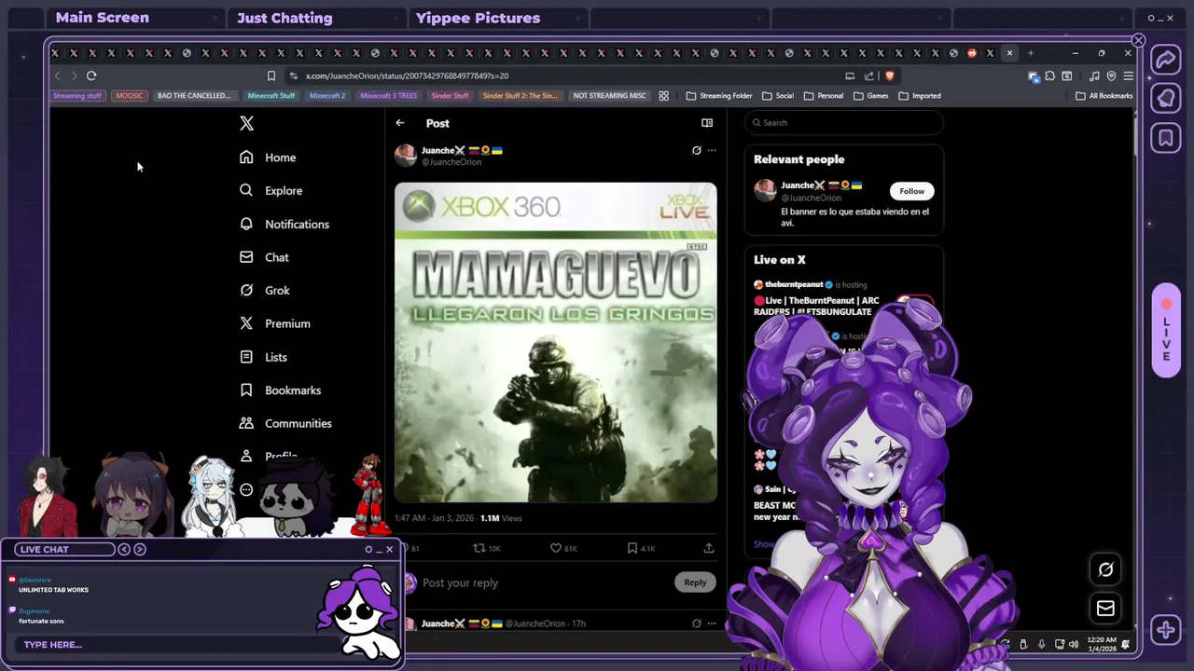
Task: Open the MOOSIC bookmark group
Action: click(x=130, y=95)
